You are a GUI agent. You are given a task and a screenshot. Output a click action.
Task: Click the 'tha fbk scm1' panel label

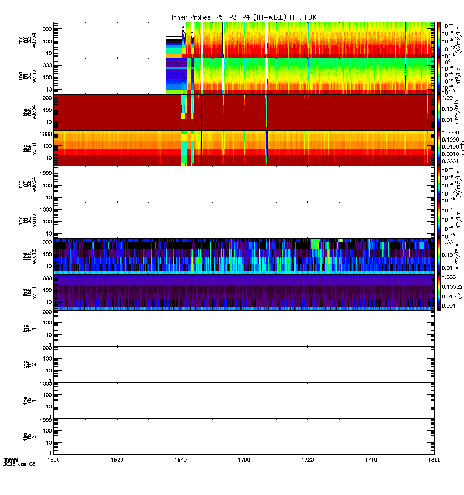pyautogui.click(x=30, y=148)
